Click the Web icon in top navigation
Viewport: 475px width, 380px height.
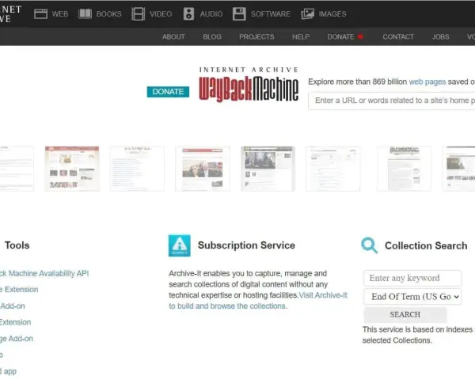click(x=40, y=14)
